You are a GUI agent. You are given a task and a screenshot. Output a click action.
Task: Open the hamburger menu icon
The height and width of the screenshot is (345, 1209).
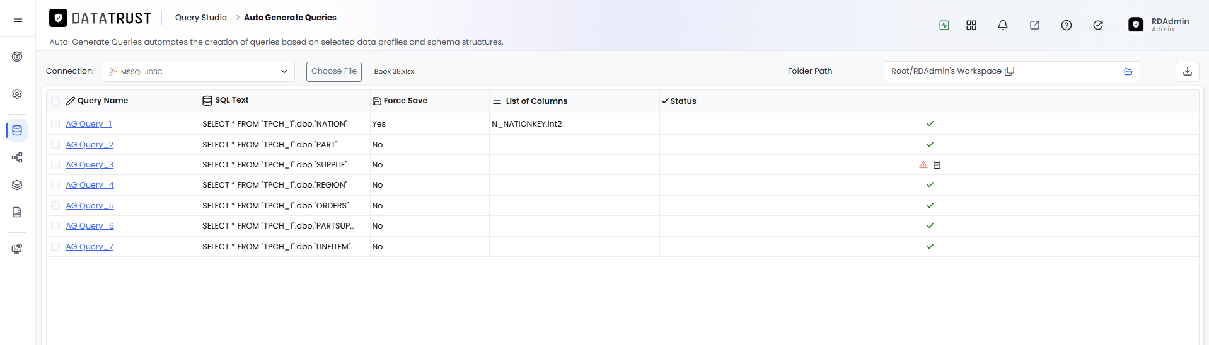18,19
